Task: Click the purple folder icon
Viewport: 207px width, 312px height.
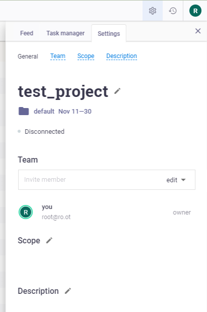Action: pyautogui.click(x=24, y=111)
